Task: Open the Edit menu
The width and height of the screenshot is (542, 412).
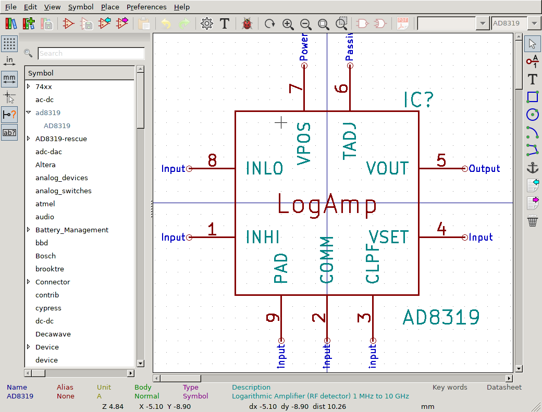Action: 30,7
